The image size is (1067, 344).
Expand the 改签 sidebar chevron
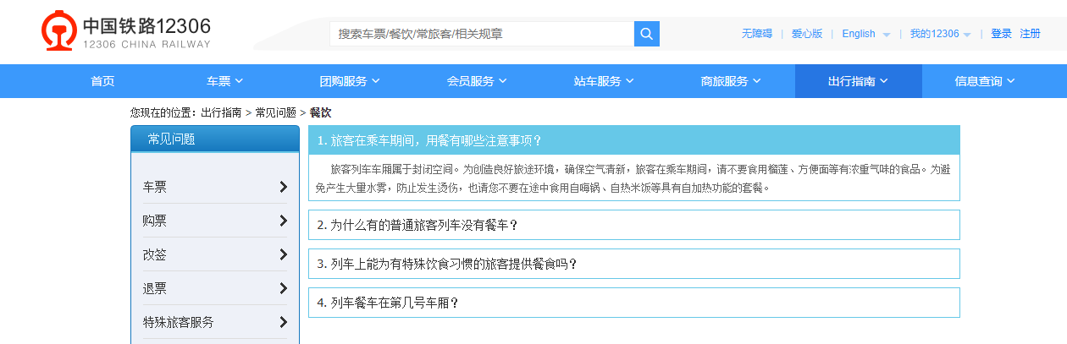(283, 254)
